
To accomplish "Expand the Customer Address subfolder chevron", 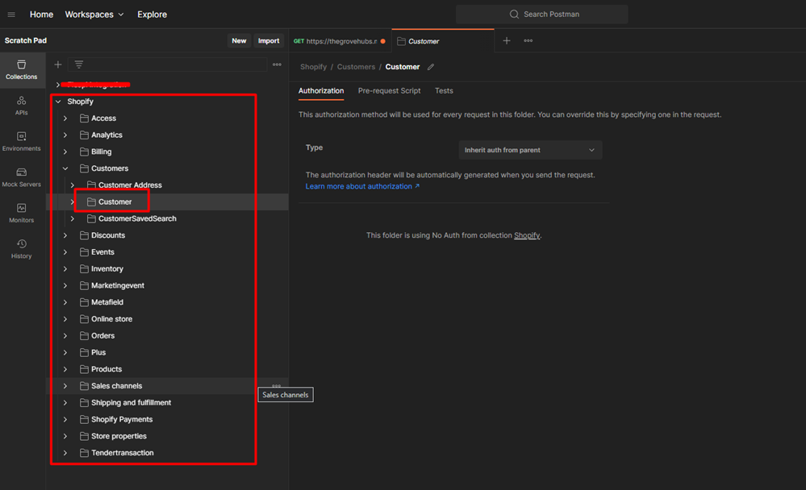I will click(x=73, y=185).
